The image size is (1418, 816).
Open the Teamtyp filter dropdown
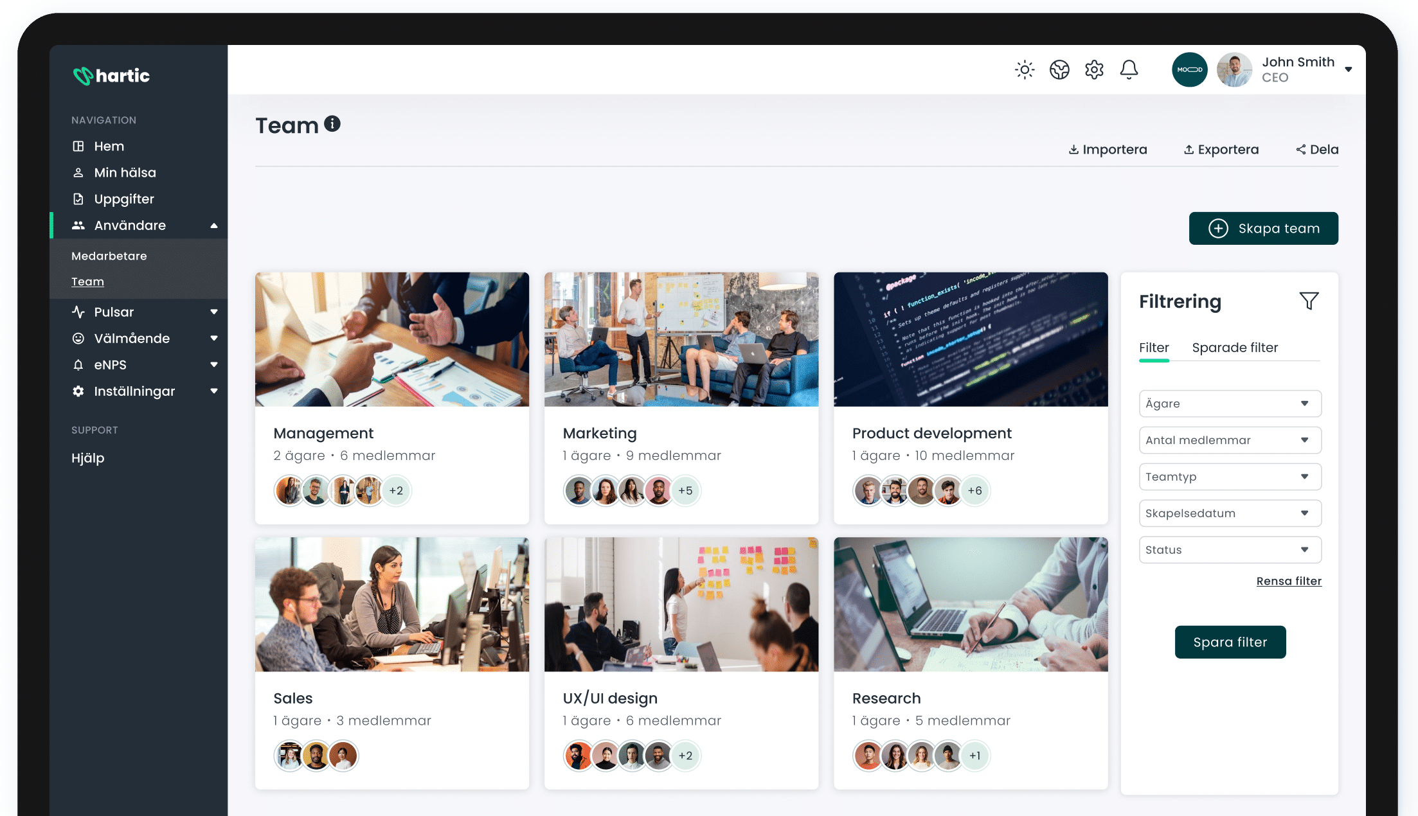(x=1230, y=477)
